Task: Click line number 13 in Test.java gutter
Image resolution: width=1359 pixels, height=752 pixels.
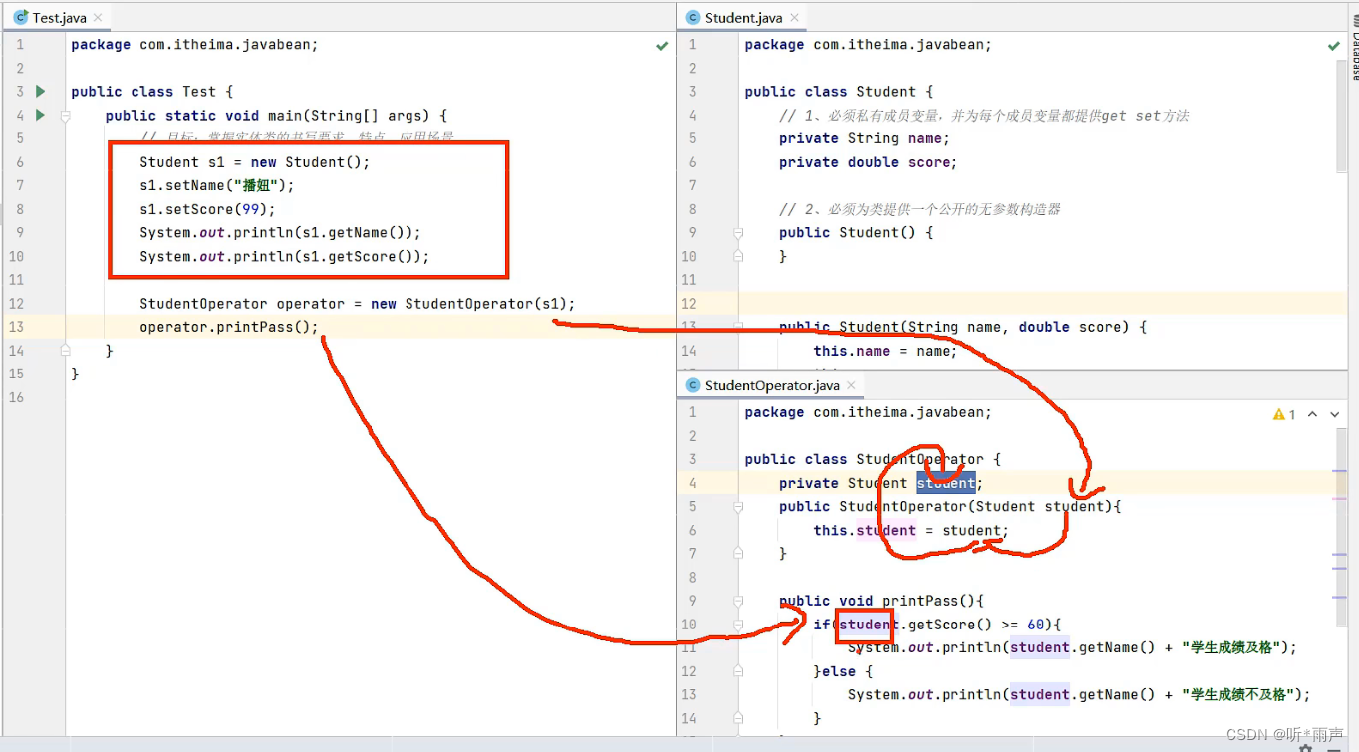Action: 15,327
